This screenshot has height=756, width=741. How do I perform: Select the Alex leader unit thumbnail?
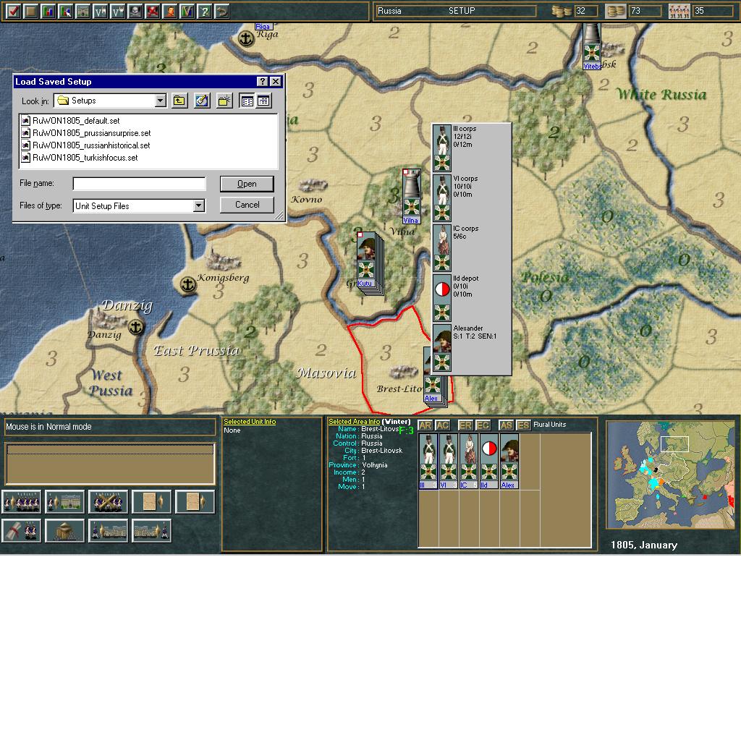click(509, 462)
